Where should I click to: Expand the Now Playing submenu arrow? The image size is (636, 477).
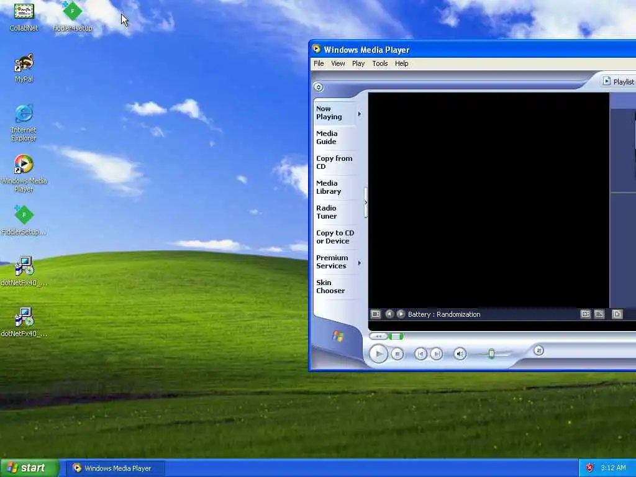coord(360,114)
